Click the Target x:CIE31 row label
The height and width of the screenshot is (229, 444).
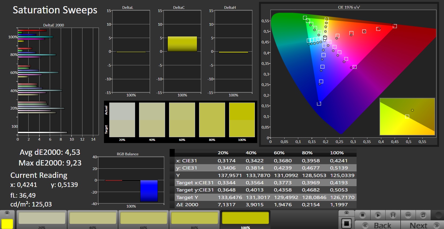(x=195, y=183)
